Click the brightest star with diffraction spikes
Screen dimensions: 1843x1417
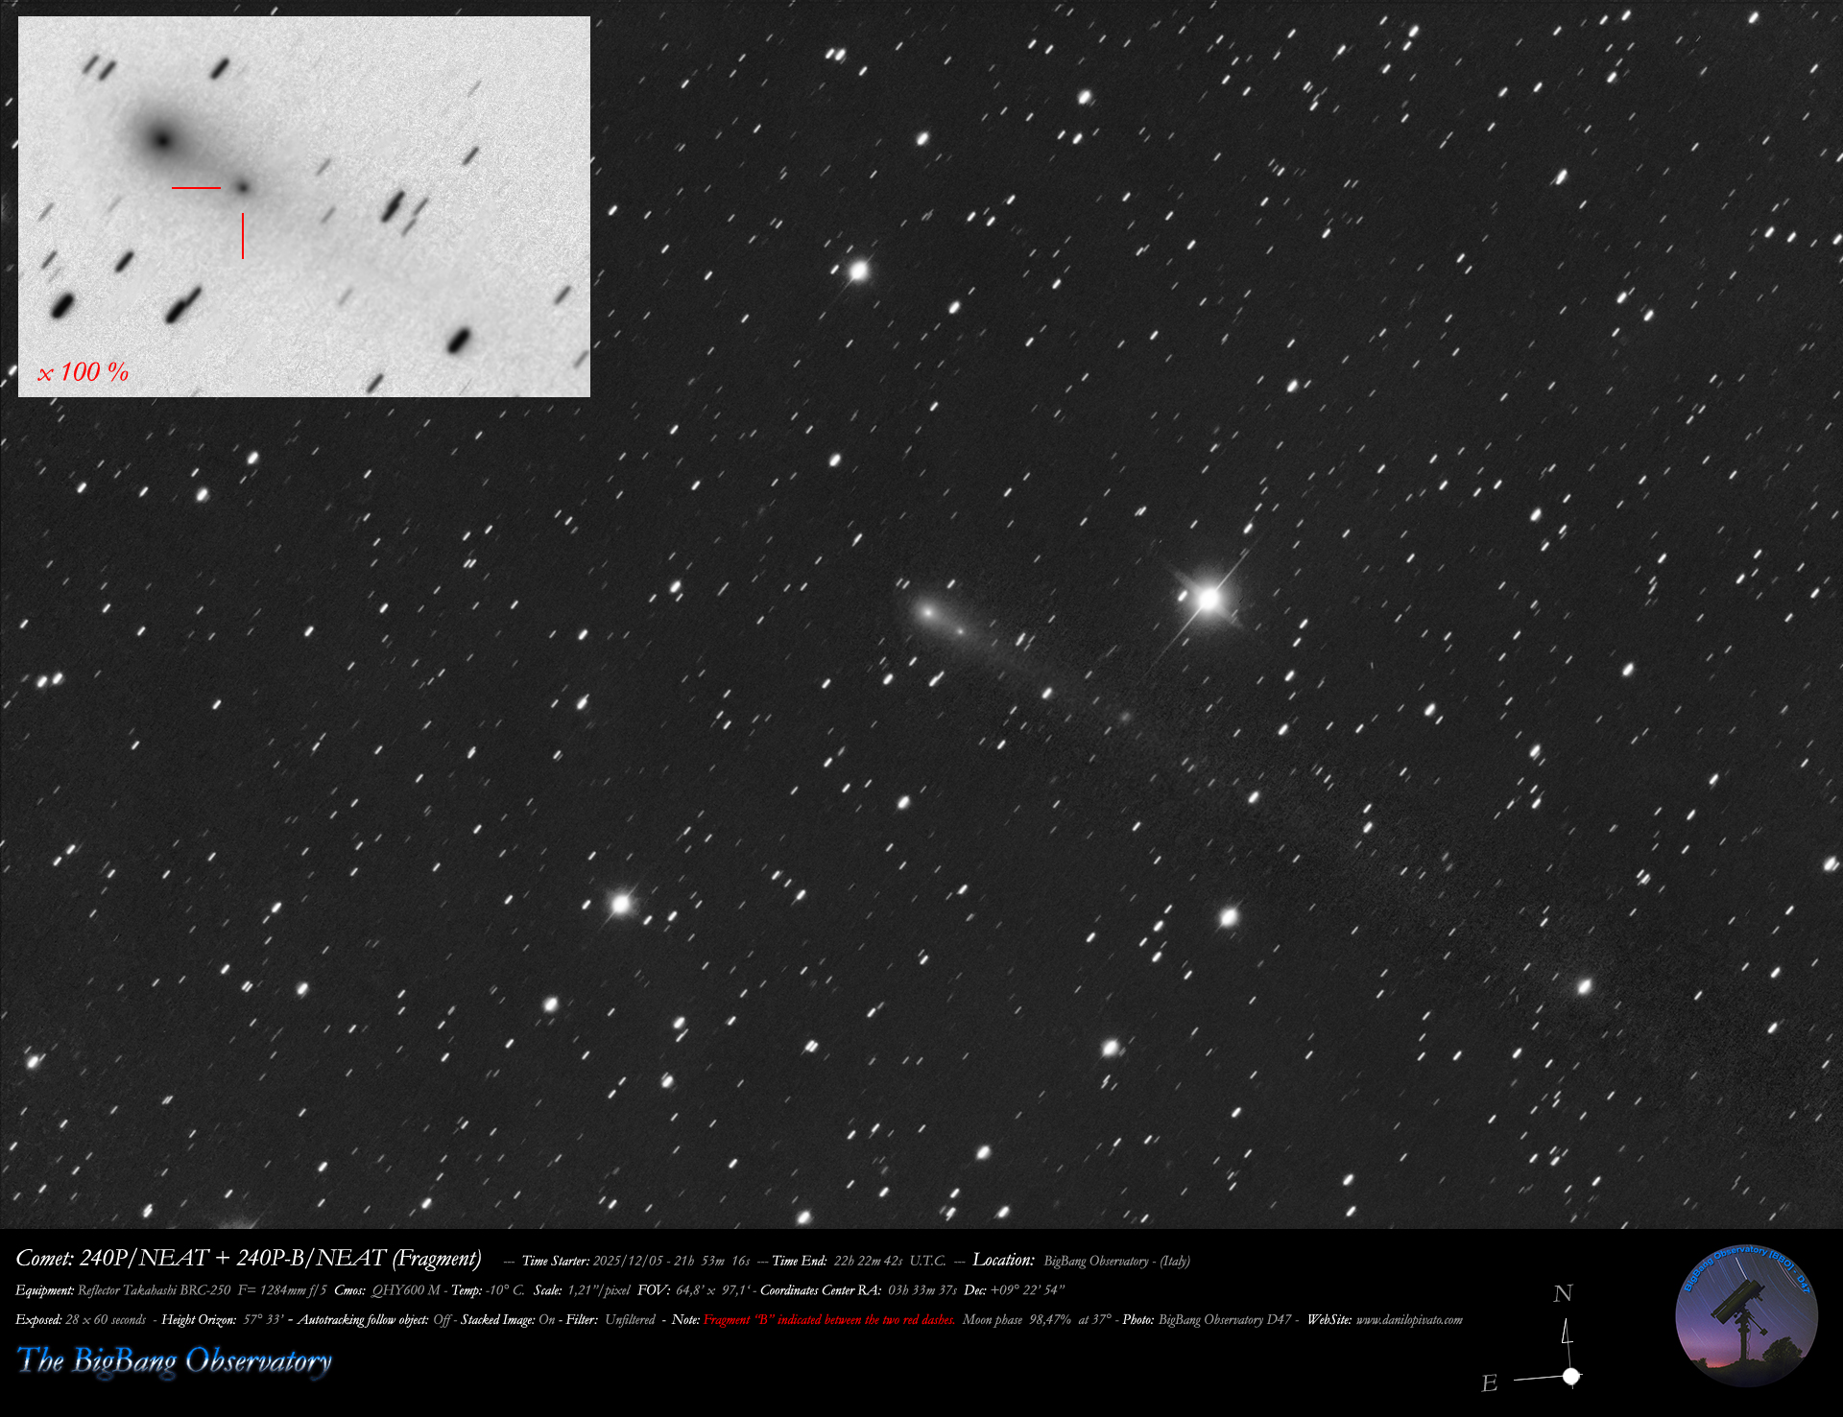click(1209, 600)
